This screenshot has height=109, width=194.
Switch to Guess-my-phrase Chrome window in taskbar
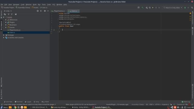(60, 107)
